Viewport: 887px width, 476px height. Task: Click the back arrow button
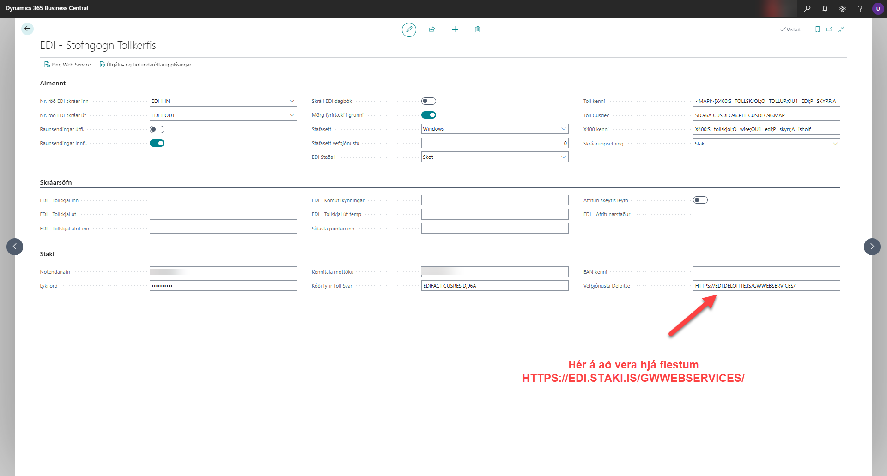tap(27, 29)
